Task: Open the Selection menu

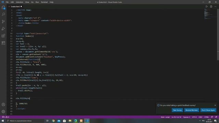Action: 20,2
